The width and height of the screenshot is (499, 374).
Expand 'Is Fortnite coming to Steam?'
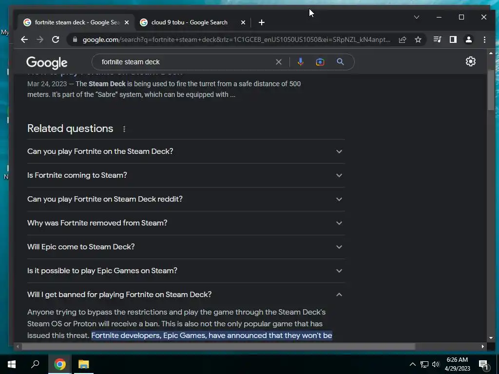186,175
